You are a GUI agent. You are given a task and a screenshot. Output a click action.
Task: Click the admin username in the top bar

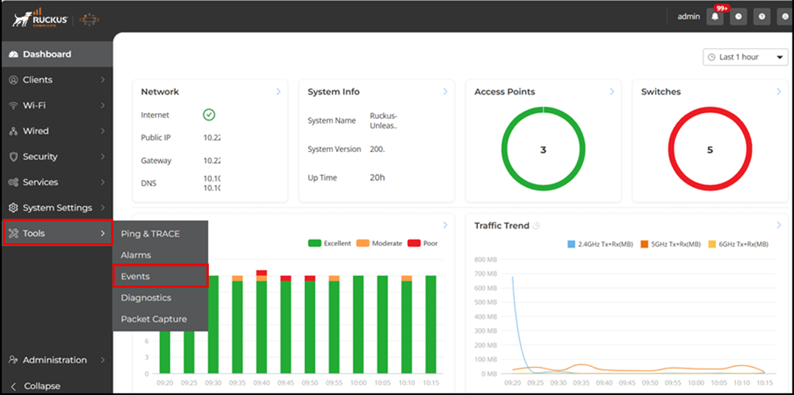coord(689,17)
